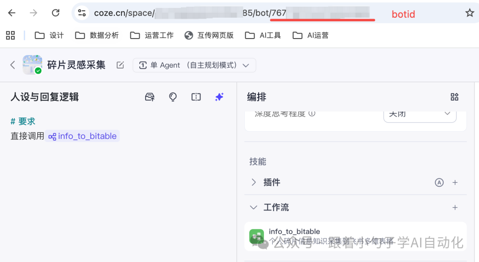This screenshot has height=262, width=479.
Task: Optimize prompt with sparkle icon
Action: click(x=220, y=97)
